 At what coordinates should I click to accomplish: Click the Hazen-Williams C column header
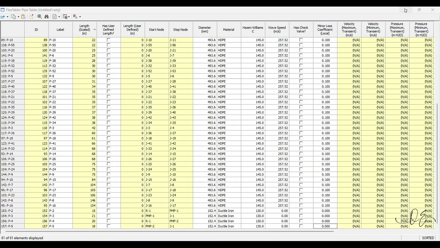click(253, 30)
